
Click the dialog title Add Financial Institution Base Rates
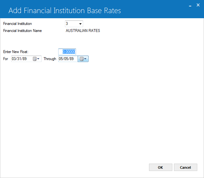pos(65,11)
